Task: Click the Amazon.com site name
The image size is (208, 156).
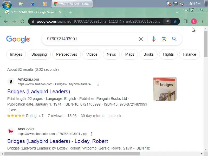Action: [x=28, y=79]
